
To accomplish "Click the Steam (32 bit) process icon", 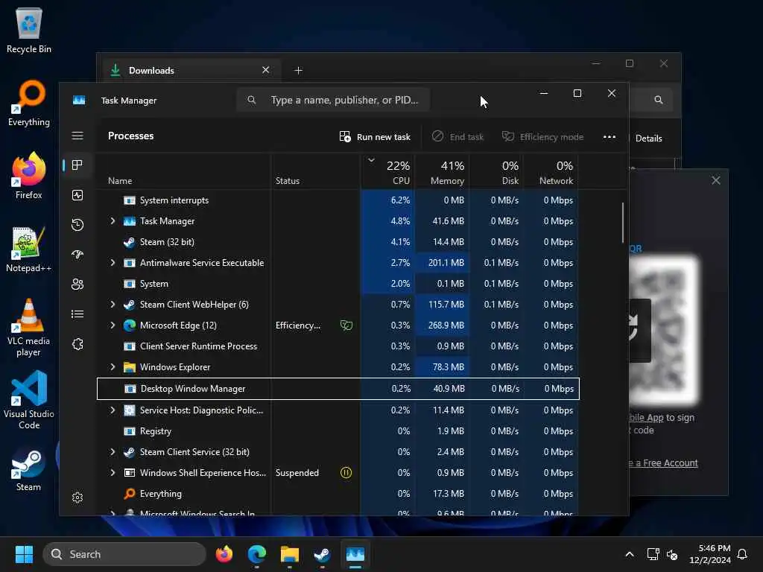I will 130,242.
